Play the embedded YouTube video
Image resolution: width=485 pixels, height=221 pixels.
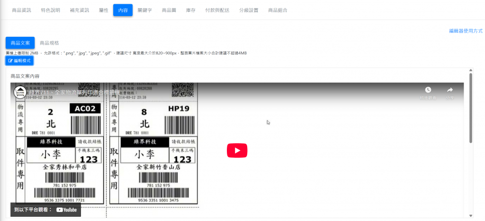tap(237, 151)
